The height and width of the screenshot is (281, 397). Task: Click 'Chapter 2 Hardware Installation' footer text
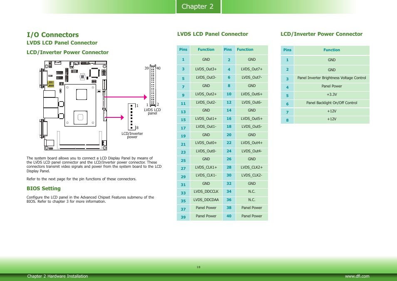coord(57,276)
